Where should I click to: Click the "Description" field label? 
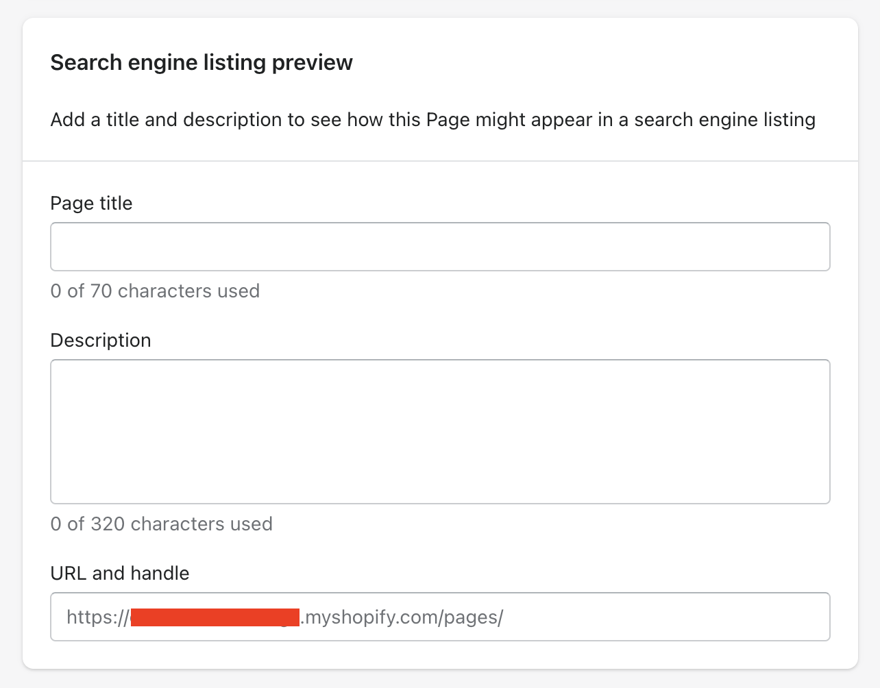click(101, 341)
